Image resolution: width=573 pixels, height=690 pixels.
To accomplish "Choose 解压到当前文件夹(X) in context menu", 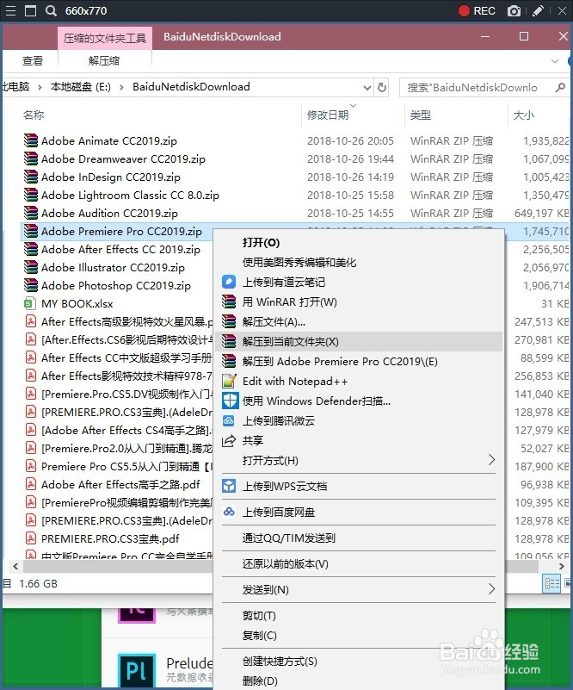I will (359, 341).
